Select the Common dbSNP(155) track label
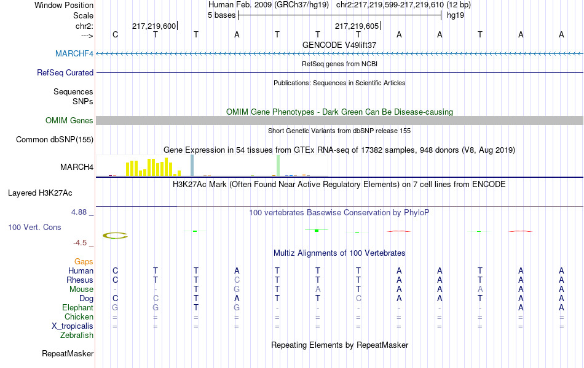The width and height of the screenshot is (584, 368). click(x=54, y=139)
